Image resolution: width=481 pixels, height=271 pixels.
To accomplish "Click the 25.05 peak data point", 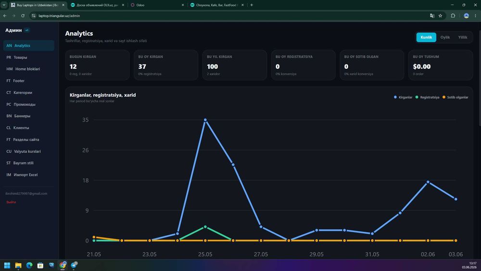I will [205, 120].
